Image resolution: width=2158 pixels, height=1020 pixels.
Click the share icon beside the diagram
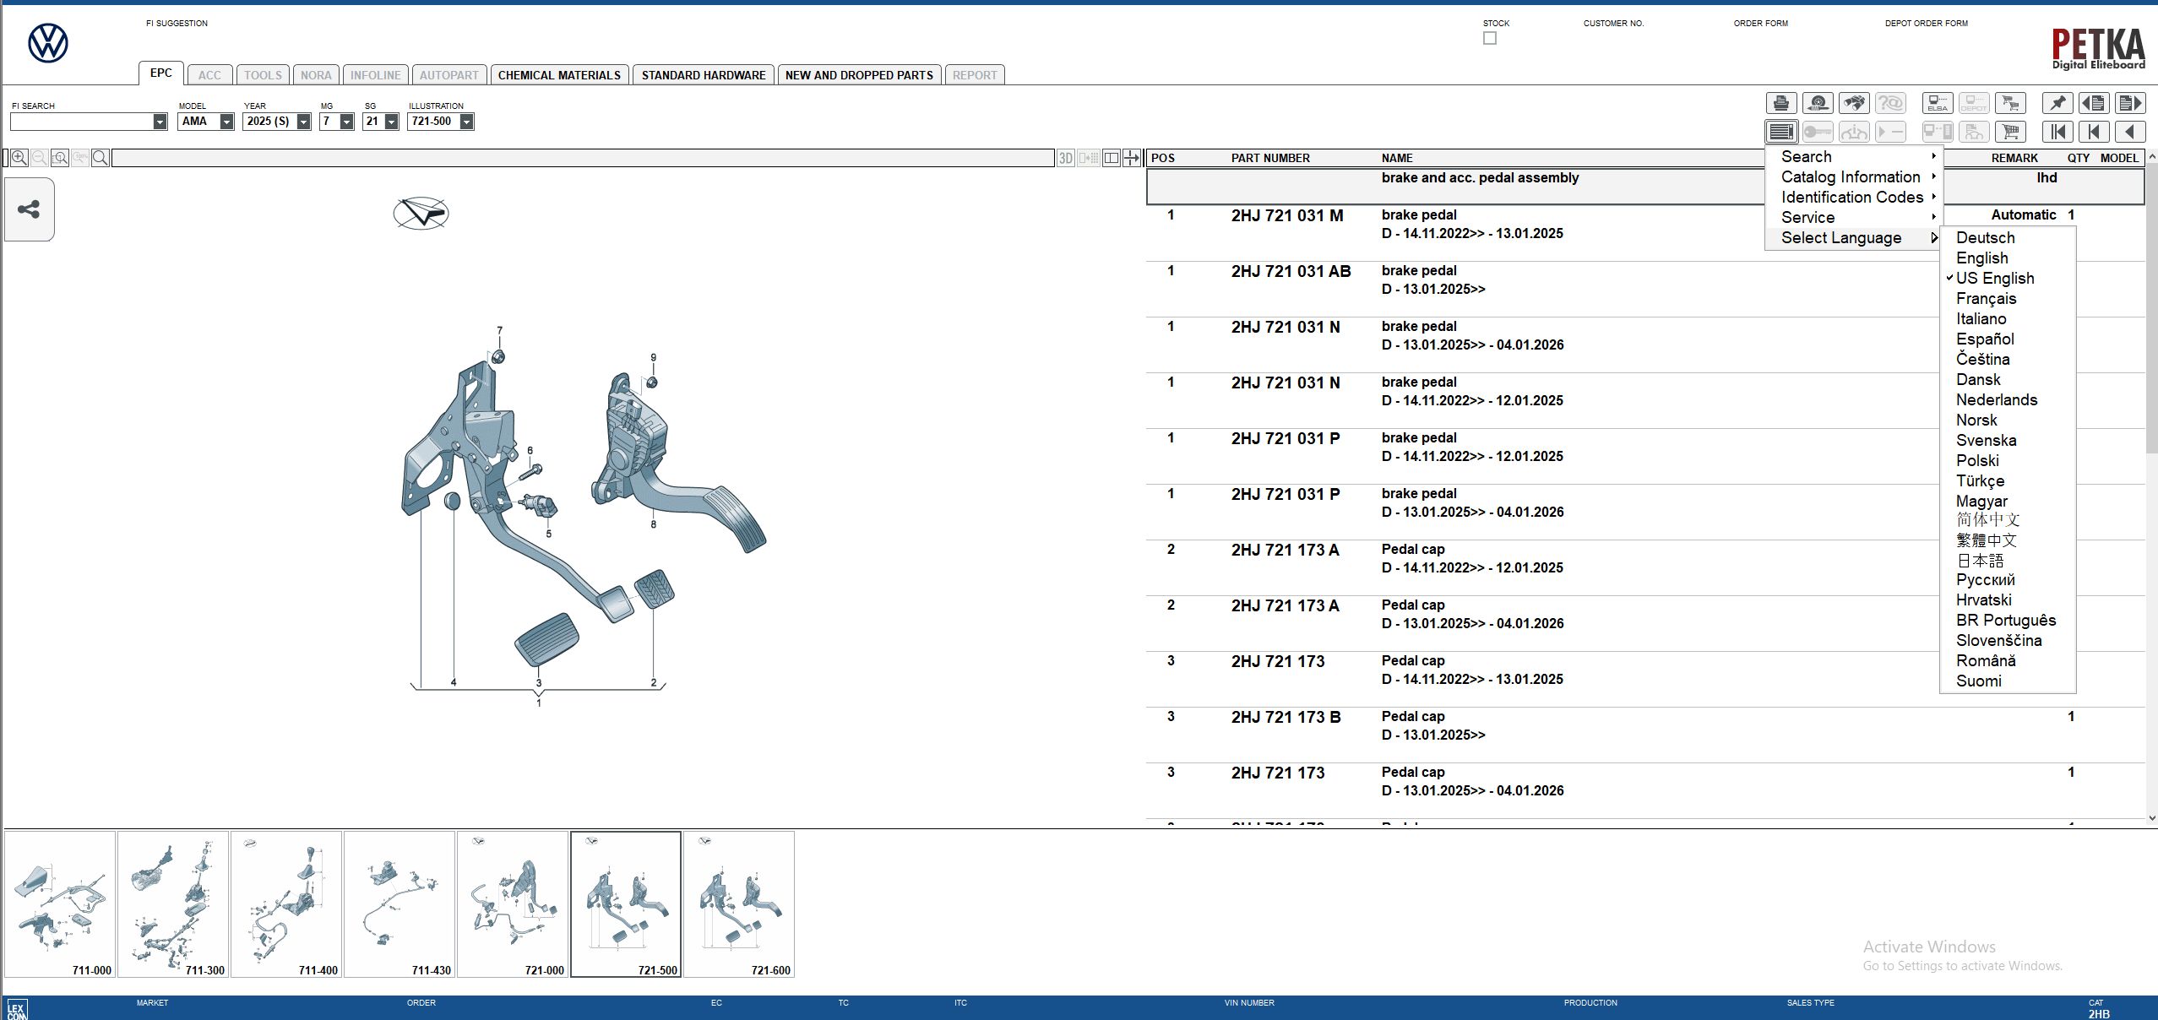coord(30,209)
